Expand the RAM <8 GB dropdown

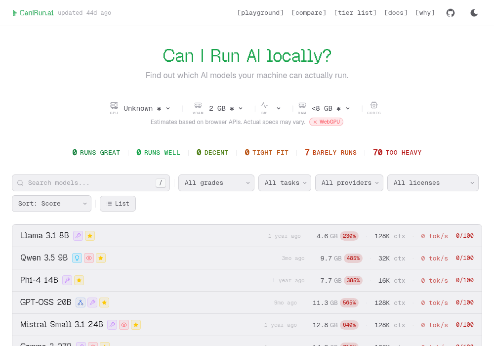pyautogui.click(x=331, y=108)
